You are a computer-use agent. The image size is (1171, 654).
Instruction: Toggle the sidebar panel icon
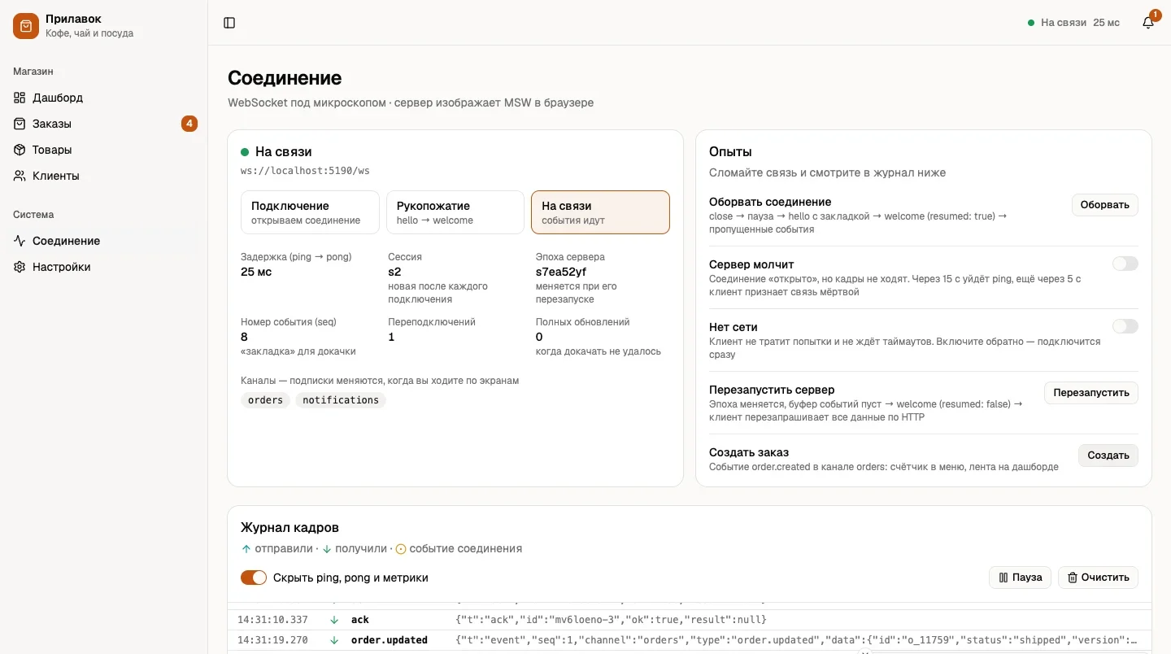(229, 23)
